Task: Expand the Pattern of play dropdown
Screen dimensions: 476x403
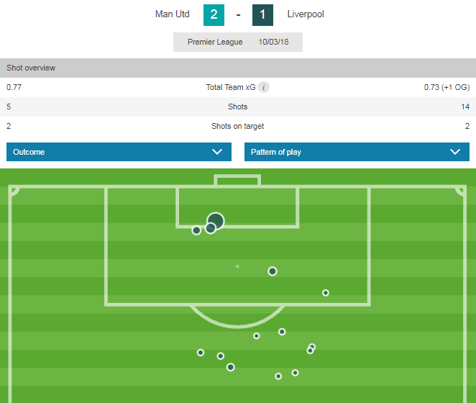Action: click(x=357, y=152)
